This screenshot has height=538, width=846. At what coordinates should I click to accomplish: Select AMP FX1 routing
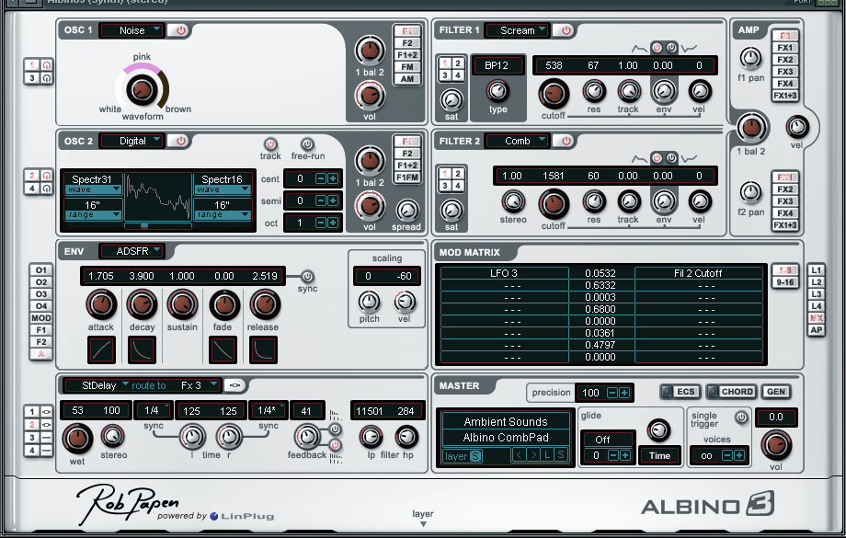coord(785,48)
